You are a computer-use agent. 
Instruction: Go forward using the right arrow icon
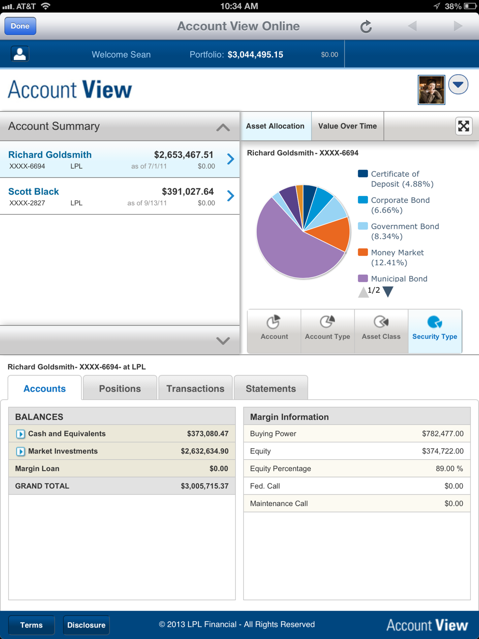tap(458, 26)
